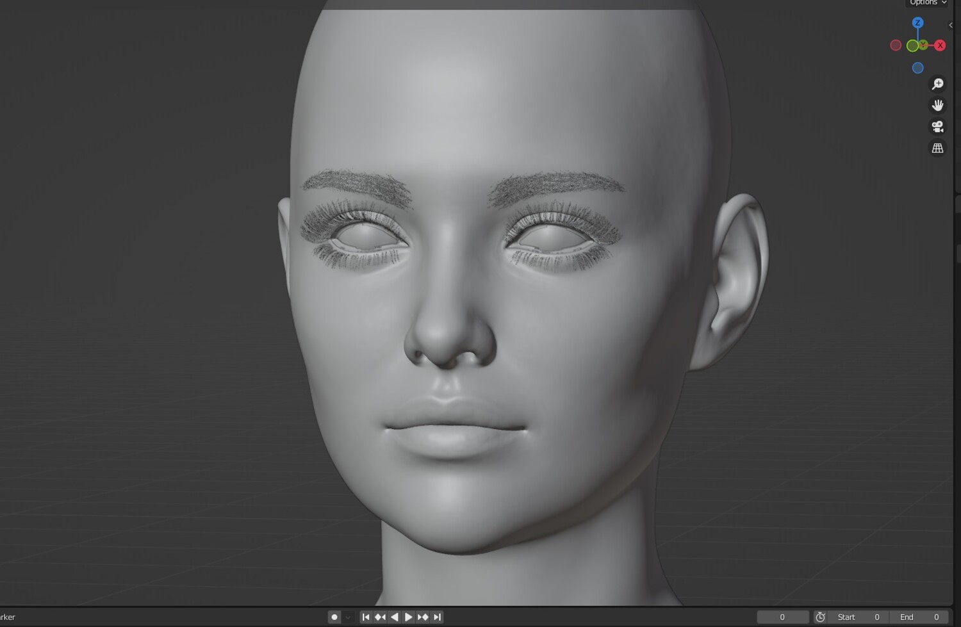Toggle the preview range clock icon
This screenshot has height=627, width=961.
820,617
